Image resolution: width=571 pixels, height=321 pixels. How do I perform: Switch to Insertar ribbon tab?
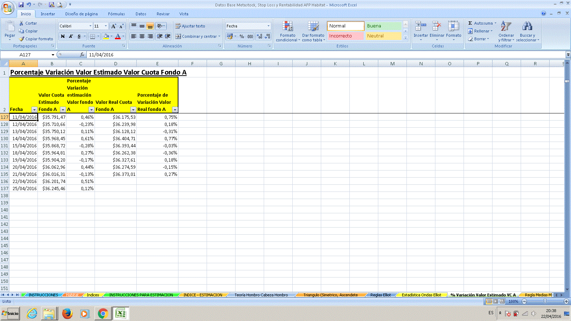(48, 14)
